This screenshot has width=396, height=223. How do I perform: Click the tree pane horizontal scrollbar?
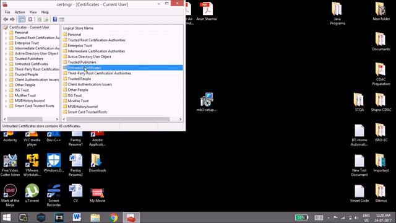[x=25, y=119]
